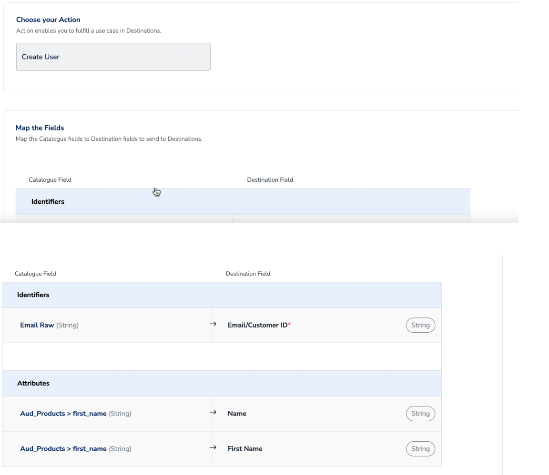Image resolution: width=549 pixels, height=475 pixels.
Task: Click the arrow icon on the Email Raw mapping row
Action: [x=213, y=324]
